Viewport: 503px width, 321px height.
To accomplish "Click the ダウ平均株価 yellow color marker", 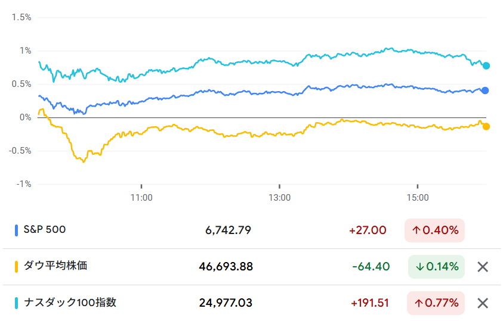I will 16,267.
